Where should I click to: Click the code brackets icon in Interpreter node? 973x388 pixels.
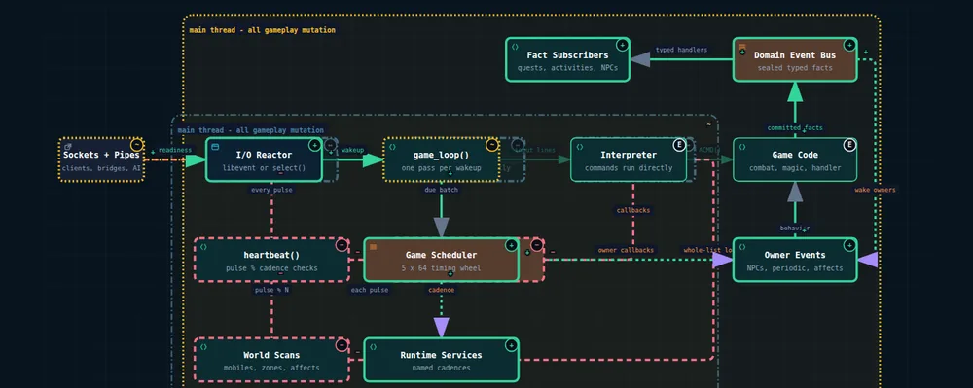coord(580,147)
